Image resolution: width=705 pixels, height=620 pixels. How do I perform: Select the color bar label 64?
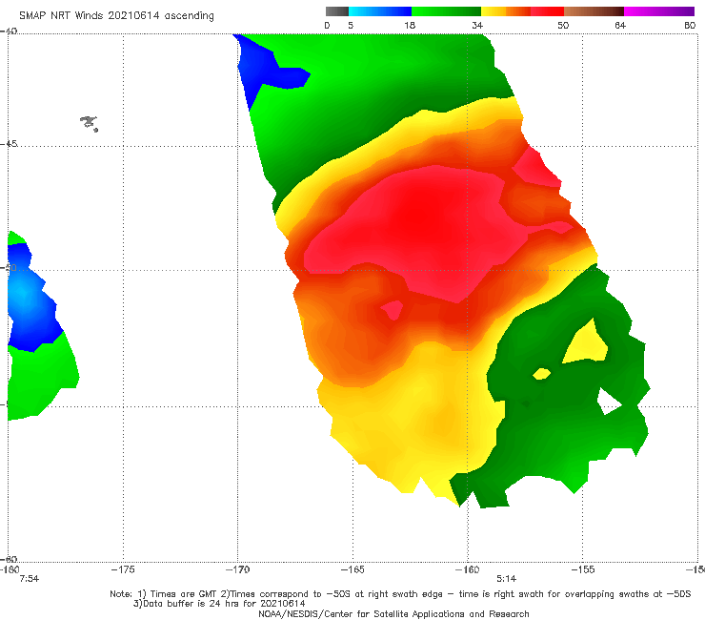[x=620, y=26]
